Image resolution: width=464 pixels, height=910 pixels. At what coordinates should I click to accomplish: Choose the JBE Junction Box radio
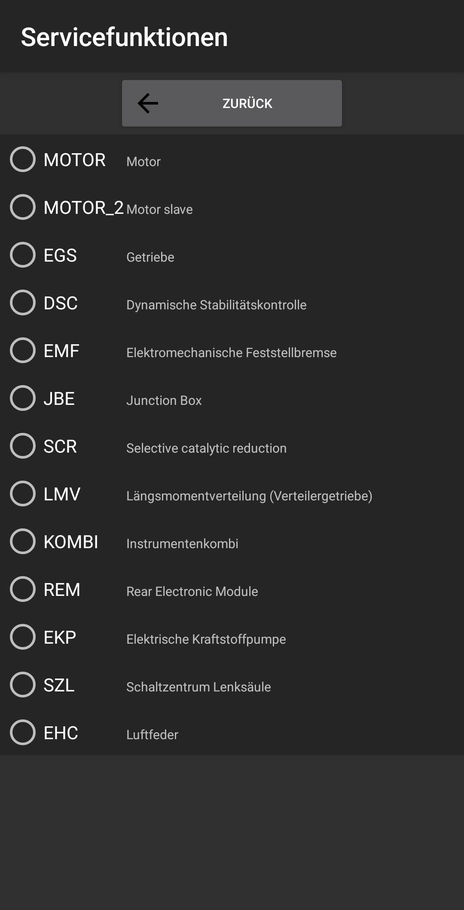pyautogui.click(x=23, y=398)
